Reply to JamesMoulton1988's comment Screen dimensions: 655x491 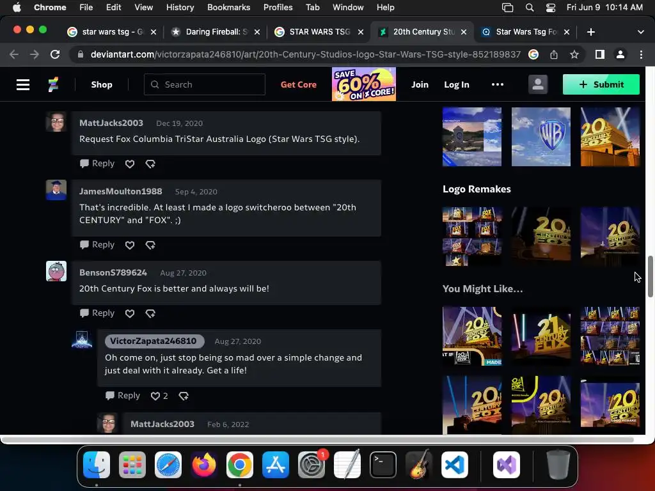(x=97, y=244)
